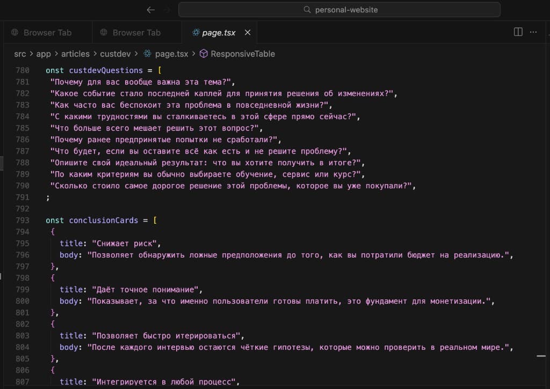Open the editor more actions ellipsis icon
The width and height of the screenshot is (550, 389).
tap(533, 32)
